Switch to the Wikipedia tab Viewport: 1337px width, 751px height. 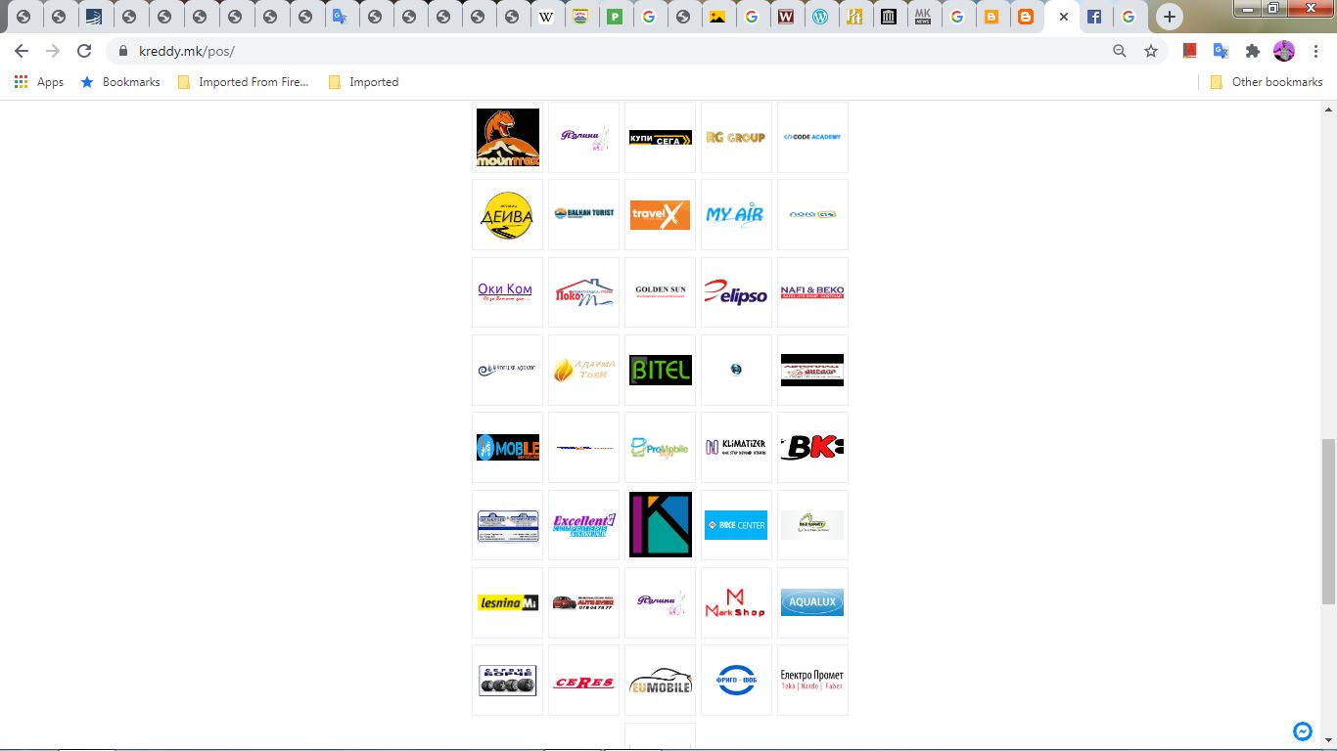click(x=545, y=17)
